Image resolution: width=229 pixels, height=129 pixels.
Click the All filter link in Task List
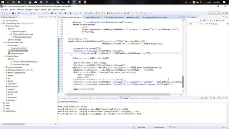(x=207, y=24)
